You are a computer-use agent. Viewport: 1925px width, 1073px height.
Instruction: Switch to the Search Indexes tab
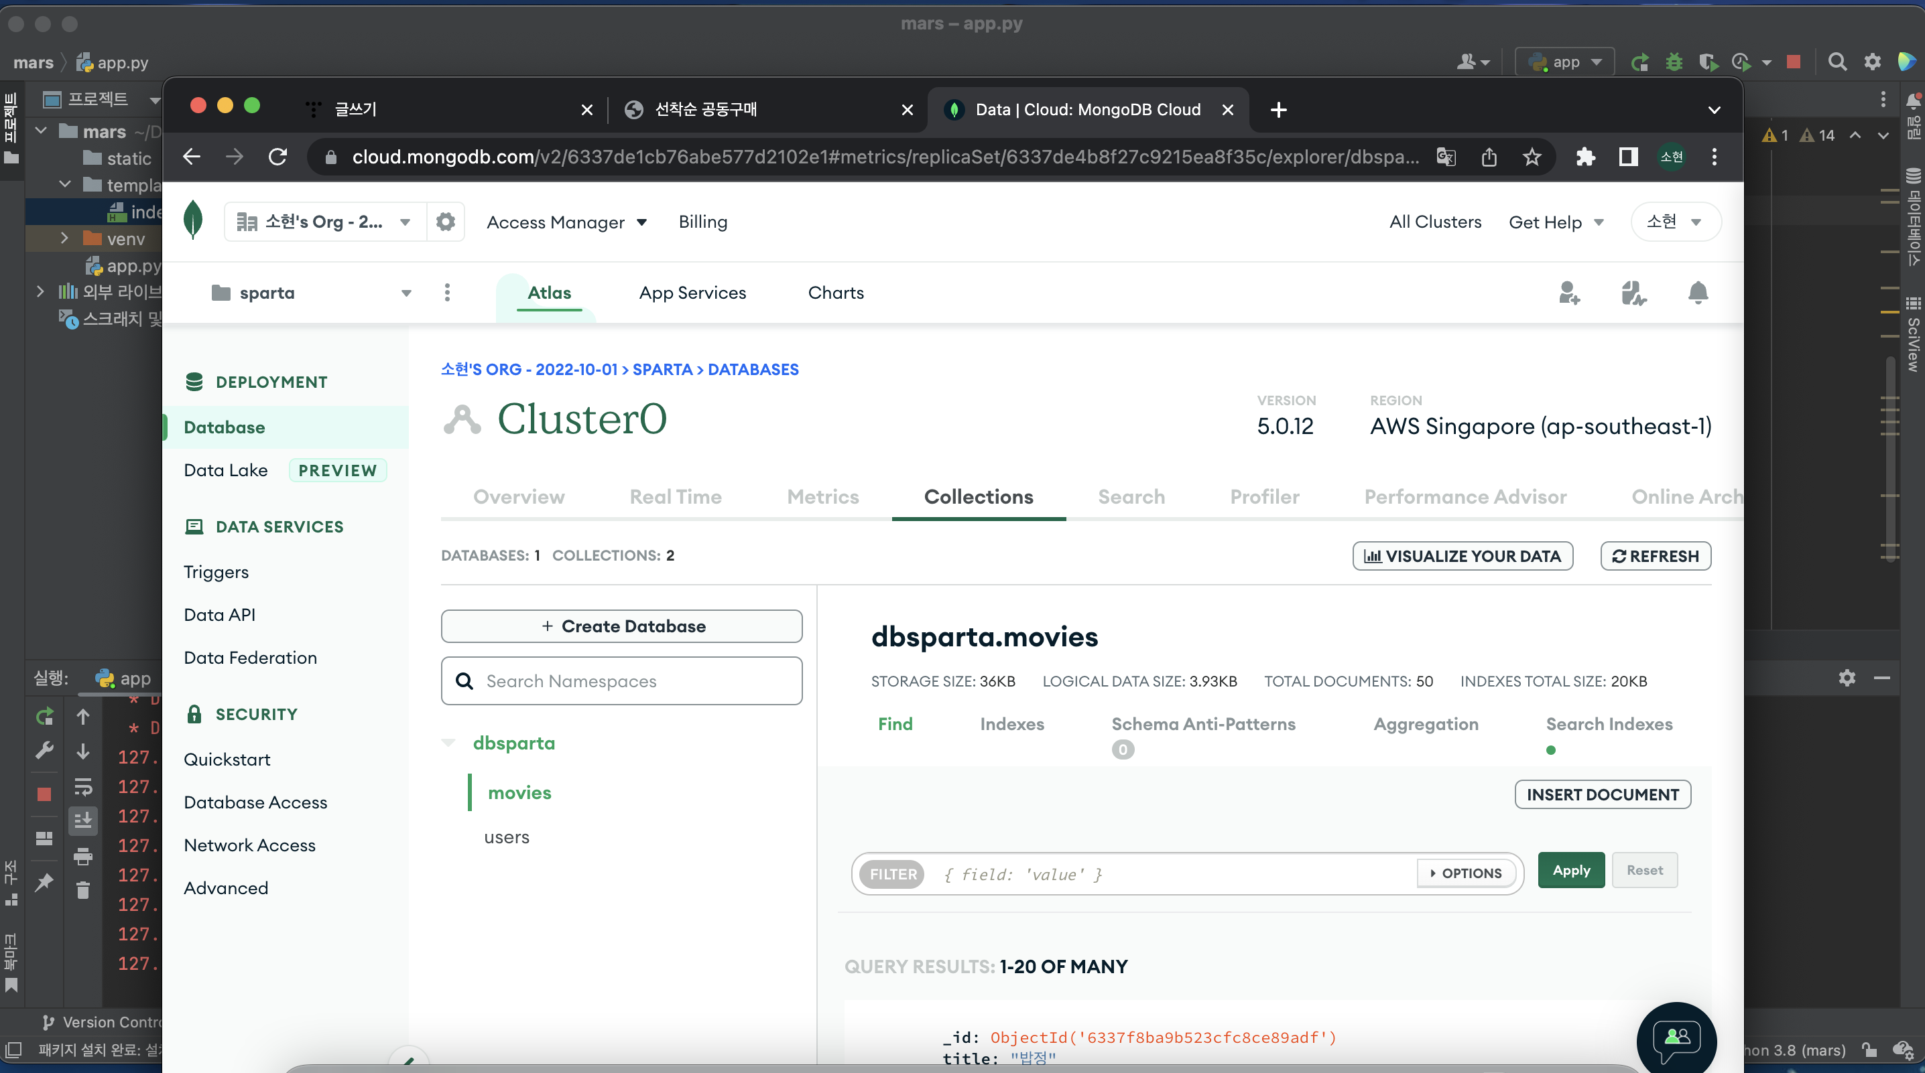(x=1609, y=723)
